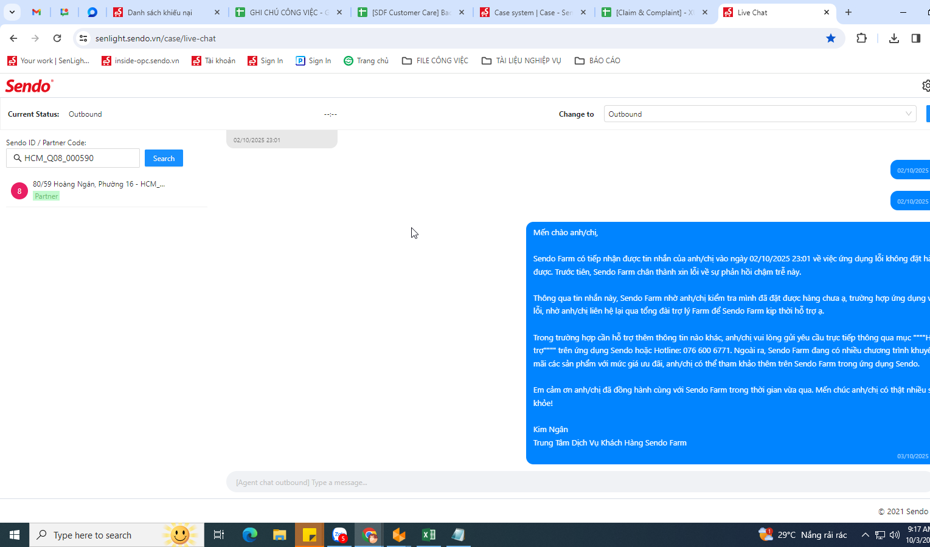Image resolution: width=930 pixels, height=547 pixels.
Task: Close the Danh sách khiếu nại tab
Action: pyautogui.click(x=217, y=12)
